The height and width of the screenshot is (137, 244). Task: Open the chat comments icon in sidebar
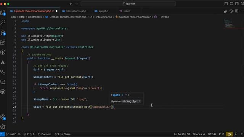[3, 82]
